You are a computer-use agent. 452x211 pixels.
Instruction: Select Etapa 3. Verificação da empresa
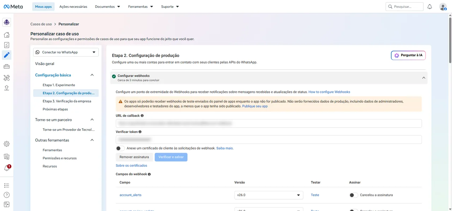coord(67,101)
